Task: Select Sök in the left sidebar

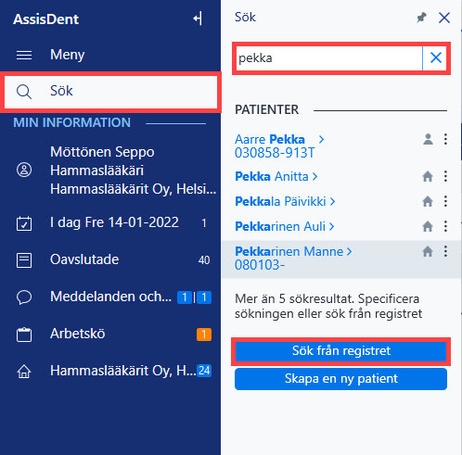Action: 110,91
